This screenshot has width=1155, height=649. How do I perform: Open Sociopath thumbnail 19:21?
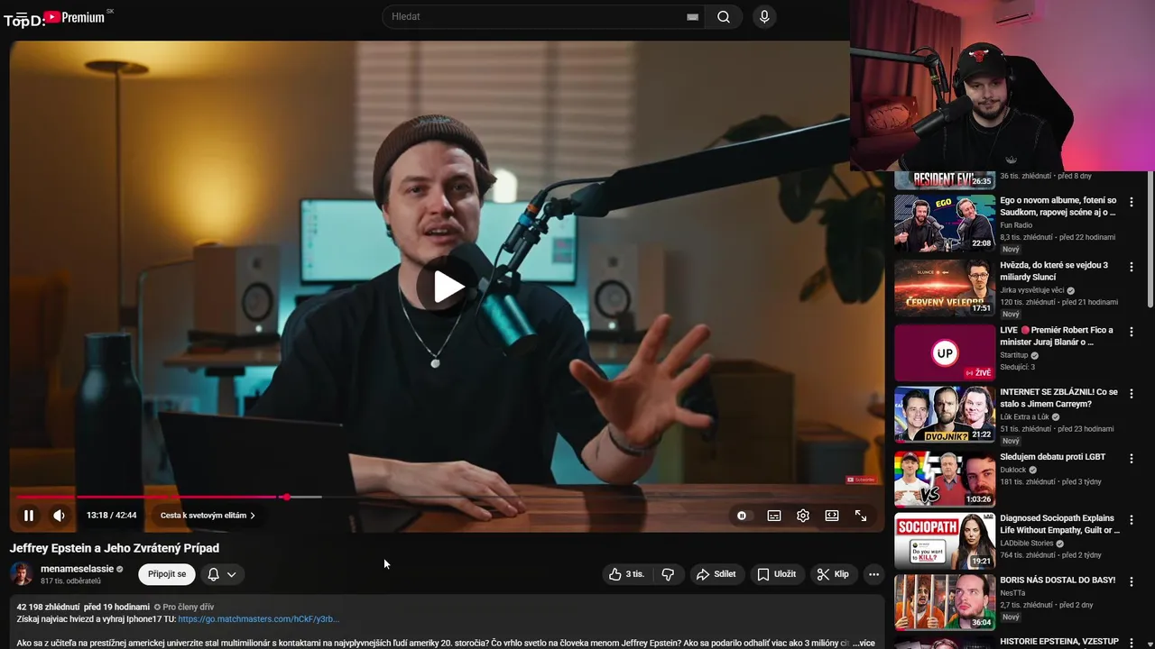click(x=945, y=541)
